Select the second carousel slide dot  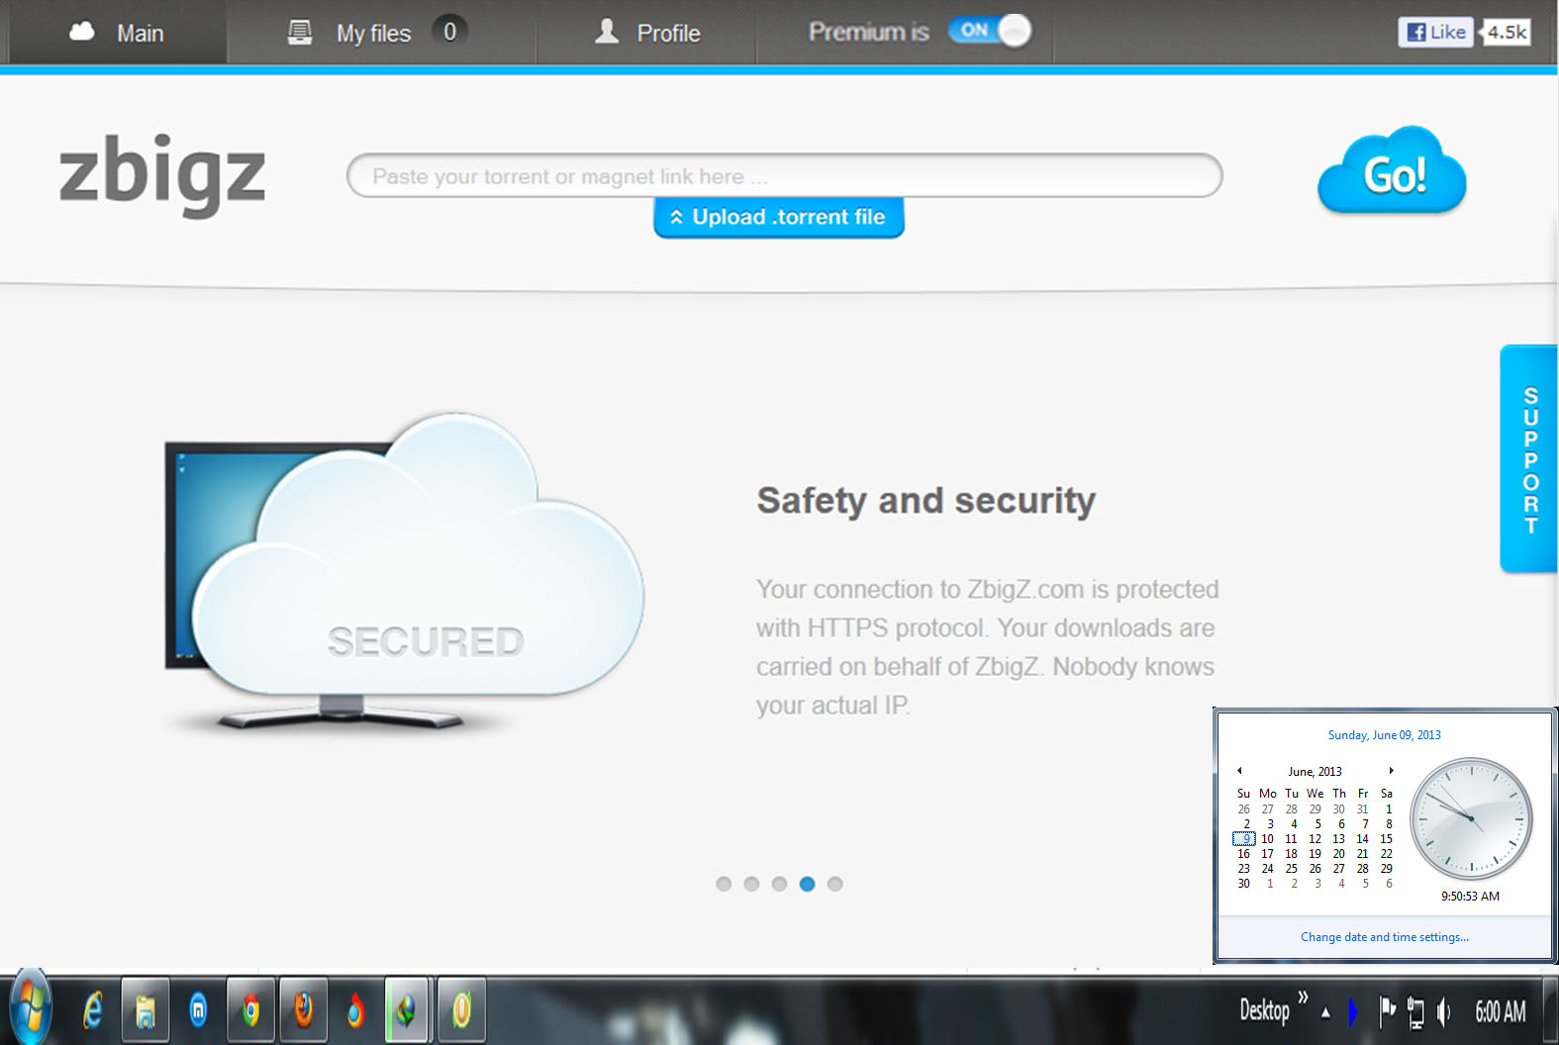pos(751,884)
